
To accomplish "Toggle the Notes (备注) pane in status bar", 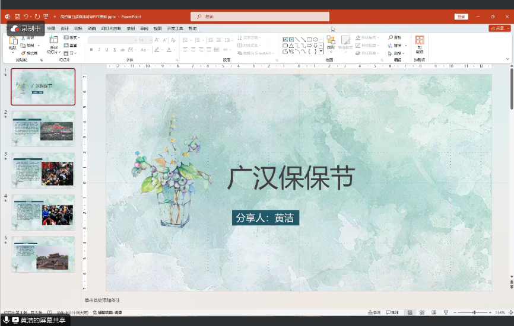I will [374, 312].
